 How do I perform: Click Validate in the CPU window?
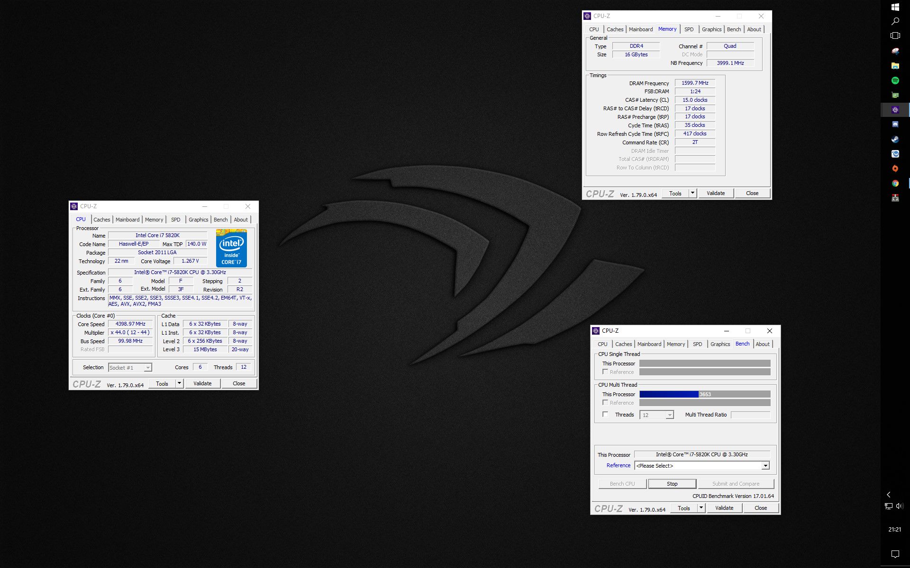pos(202,383)
